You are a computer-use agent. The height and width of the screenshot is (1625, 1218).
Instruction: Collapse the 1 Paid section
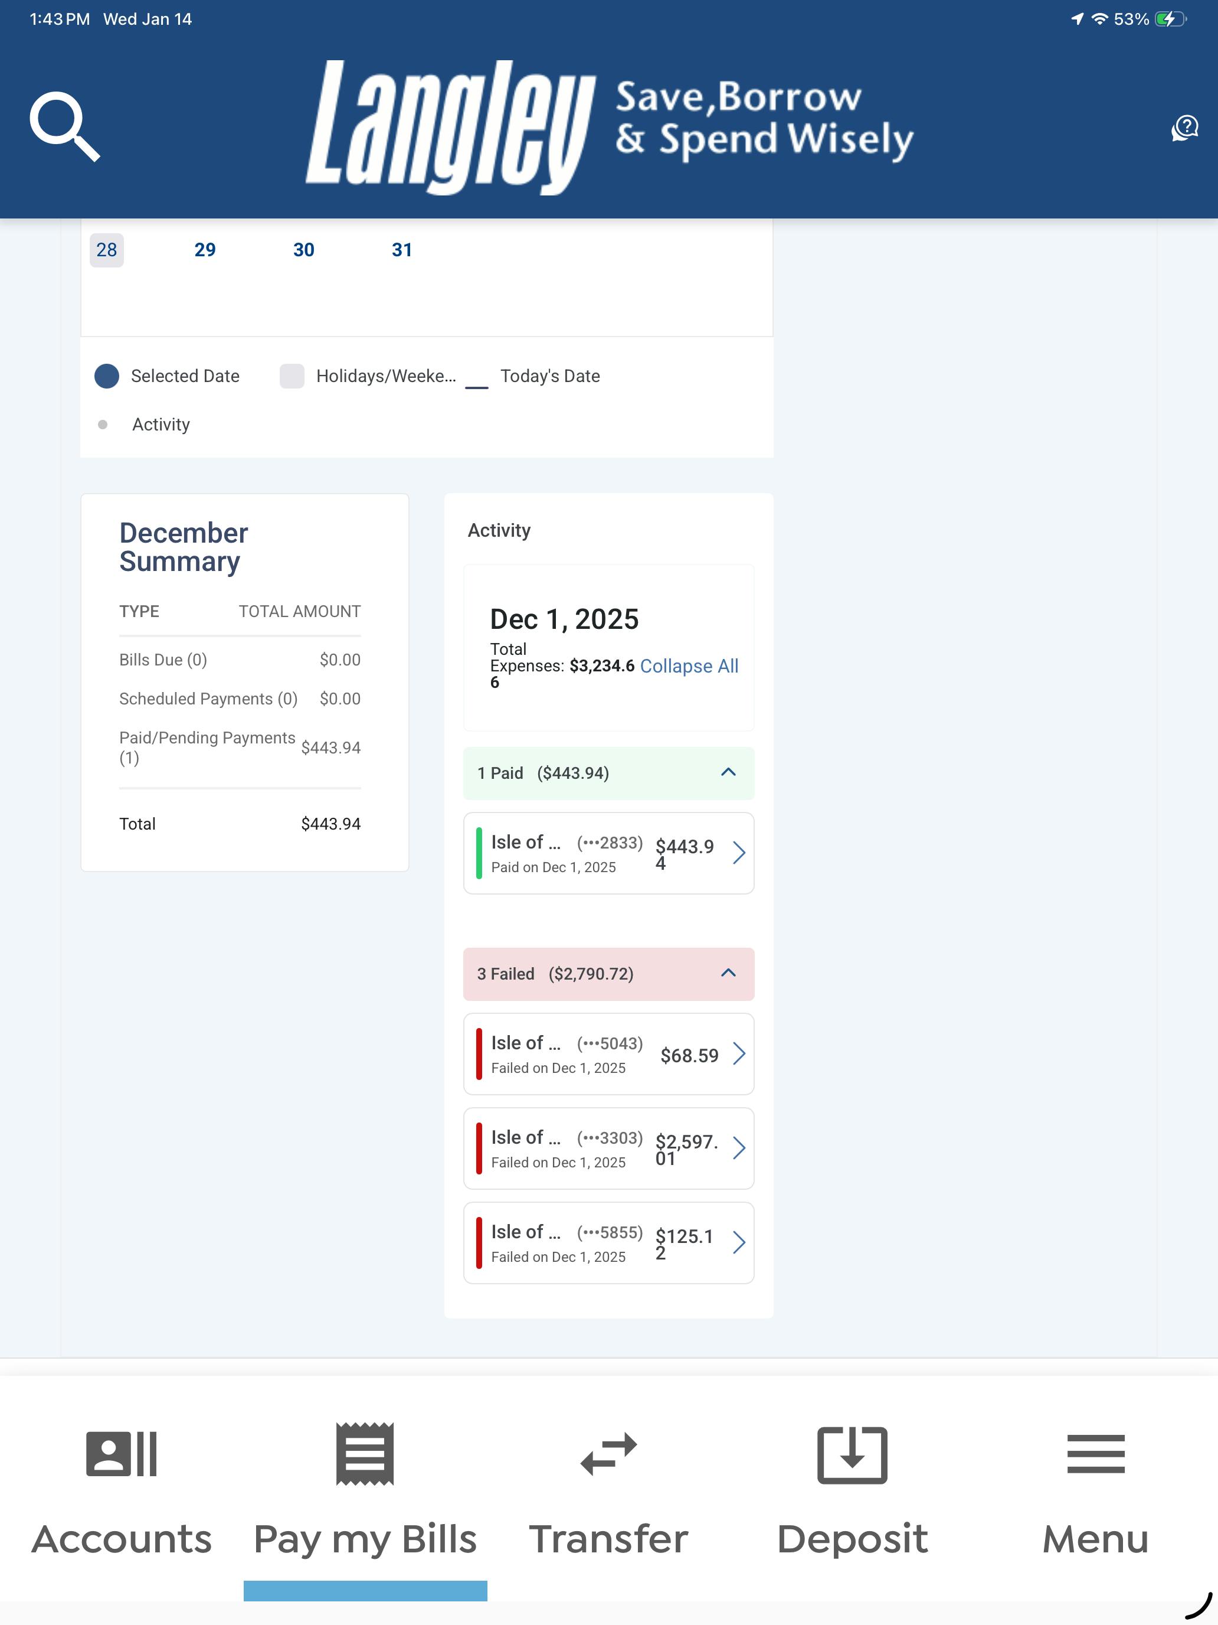point(728,772)
